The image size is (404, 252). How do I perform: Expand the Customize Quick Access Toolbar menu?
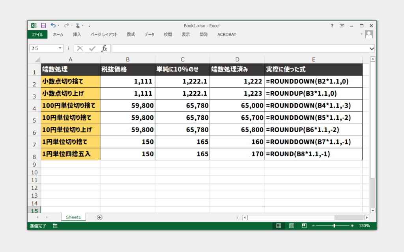pyautogui.click(x=89, y=26)
